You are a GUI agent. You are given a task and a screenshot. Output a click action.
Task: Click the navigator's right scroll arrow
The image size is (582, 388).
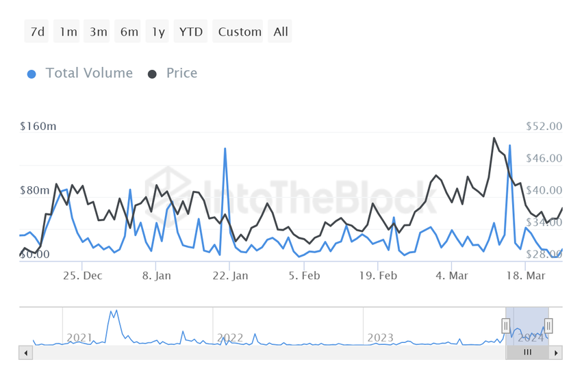(x=556, y=353)
